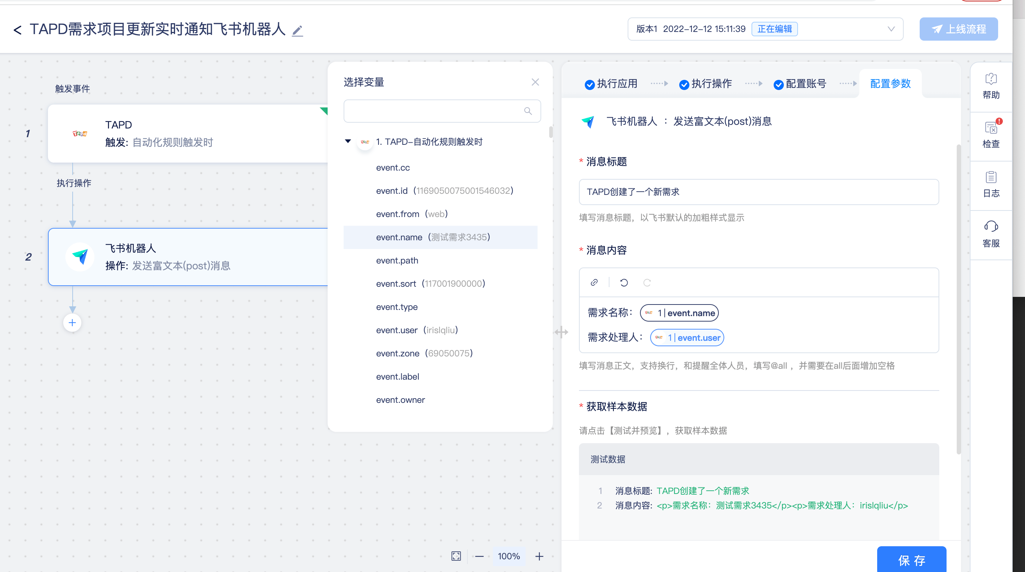Click the event.name variable tag in editor
Screen dimensions: 1025x572
pos(679,313)
